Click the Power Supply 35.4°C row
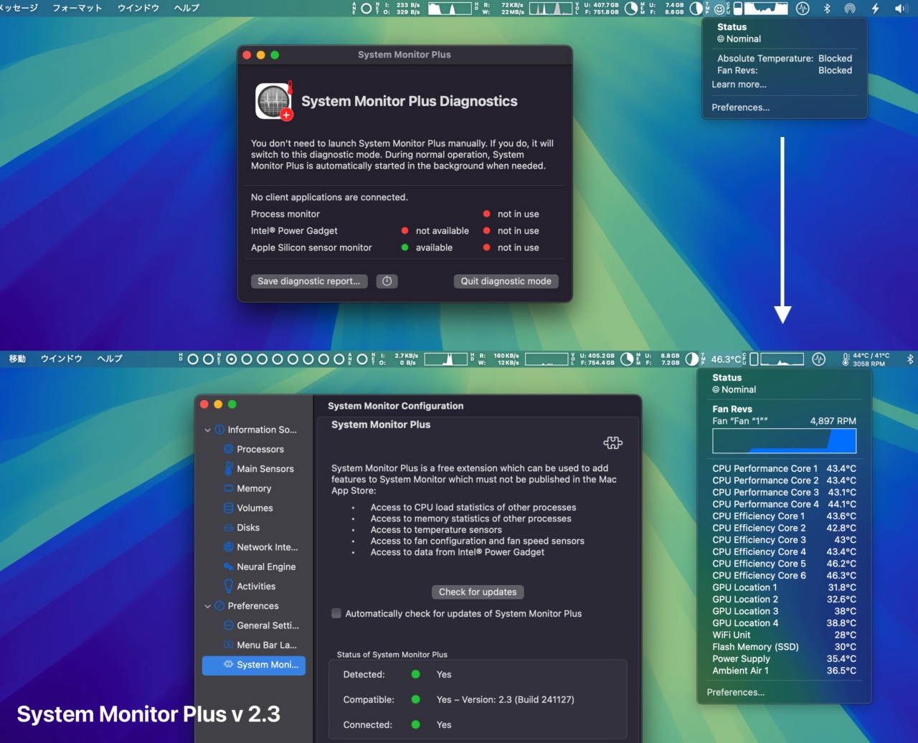Screen dimensions: 918x743 click(784, 659)
